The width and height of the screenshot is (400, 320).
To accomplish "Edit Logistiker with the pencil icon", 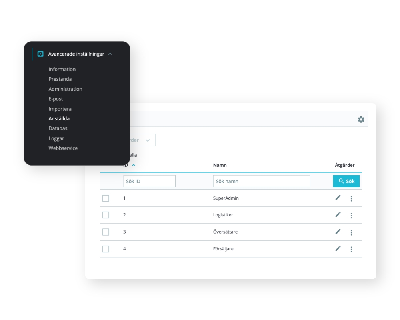I will pos(338,215).
